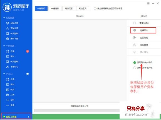Close the 爱思助手 window
This screenshot has width=161, height=120.
(x=158, y=3)
